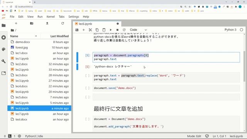Select lec3.ipynb in file list

coord(39,81)
